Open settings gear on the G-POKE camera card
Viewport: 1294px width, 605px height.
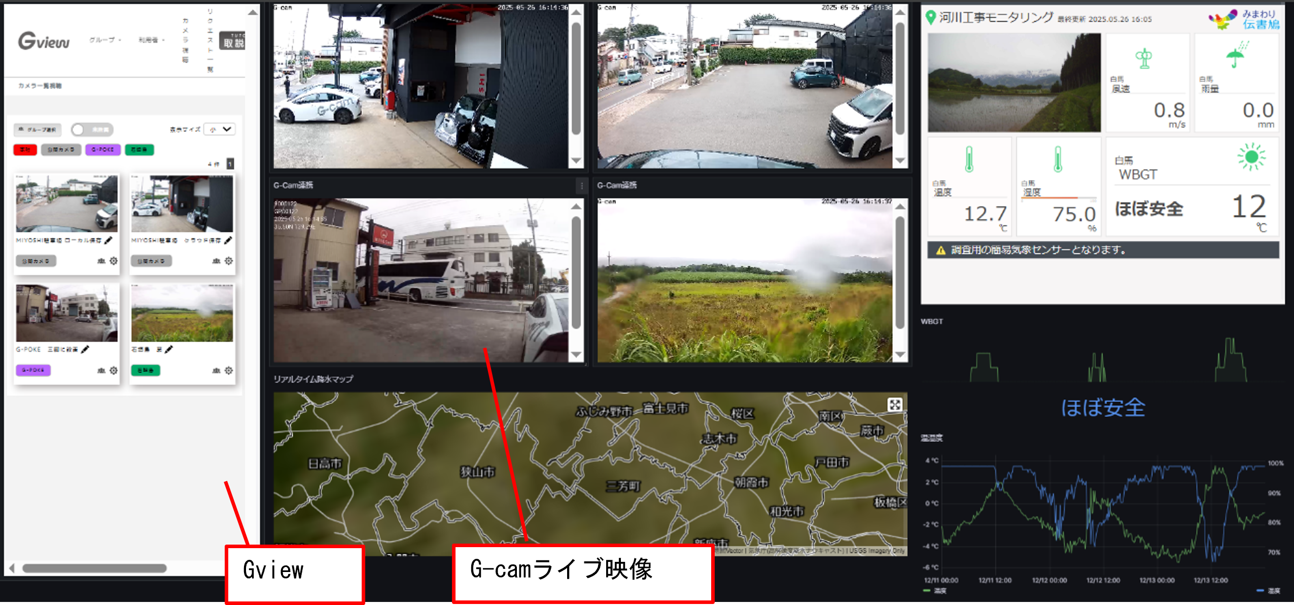click(113, 371)
